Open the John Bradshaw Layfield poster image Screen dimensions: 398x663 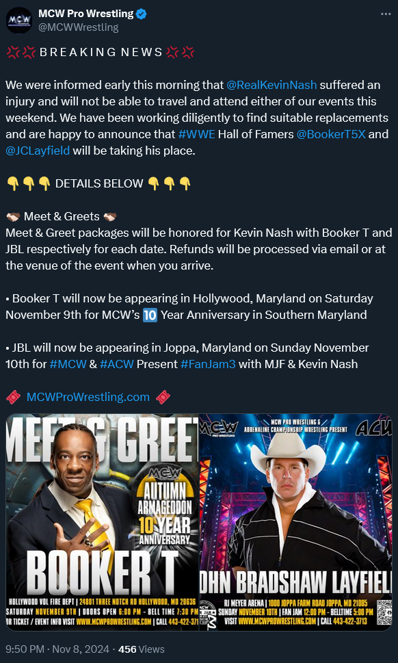point(295,522)
